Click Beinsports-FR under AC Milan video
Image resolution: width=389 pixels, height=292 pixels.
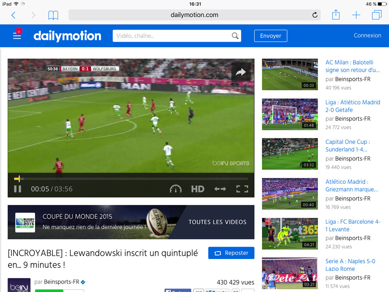353,79
